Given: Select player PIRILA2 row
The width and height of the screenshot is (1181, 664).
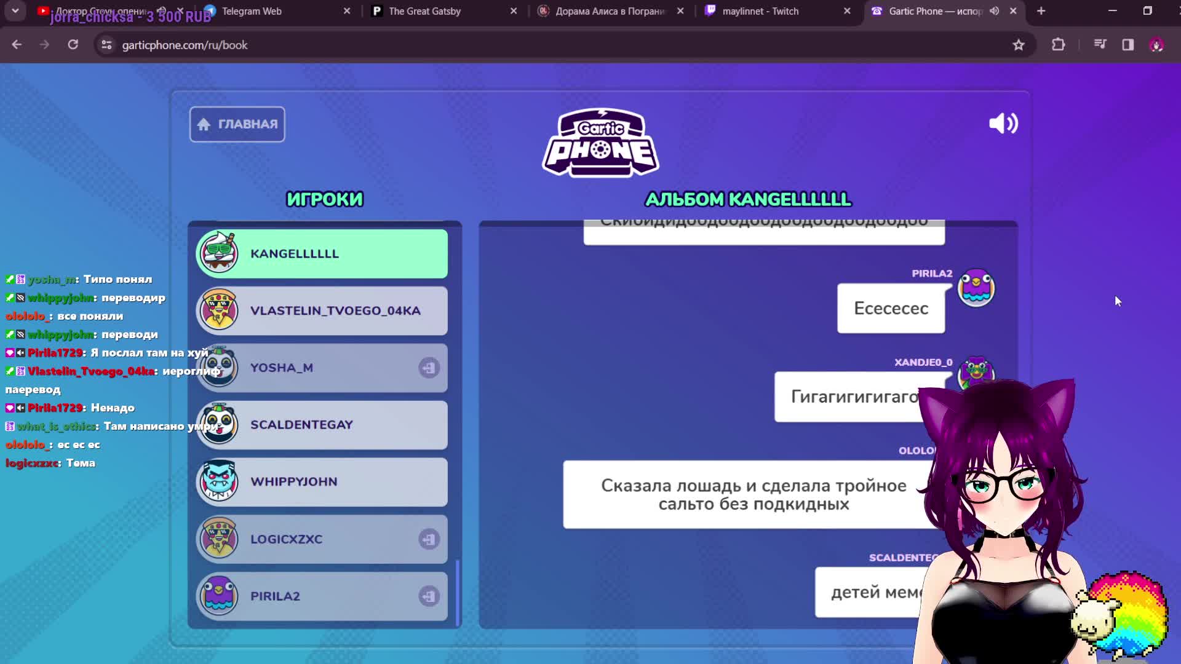Looking at the screenshot, I should (322, 596).
